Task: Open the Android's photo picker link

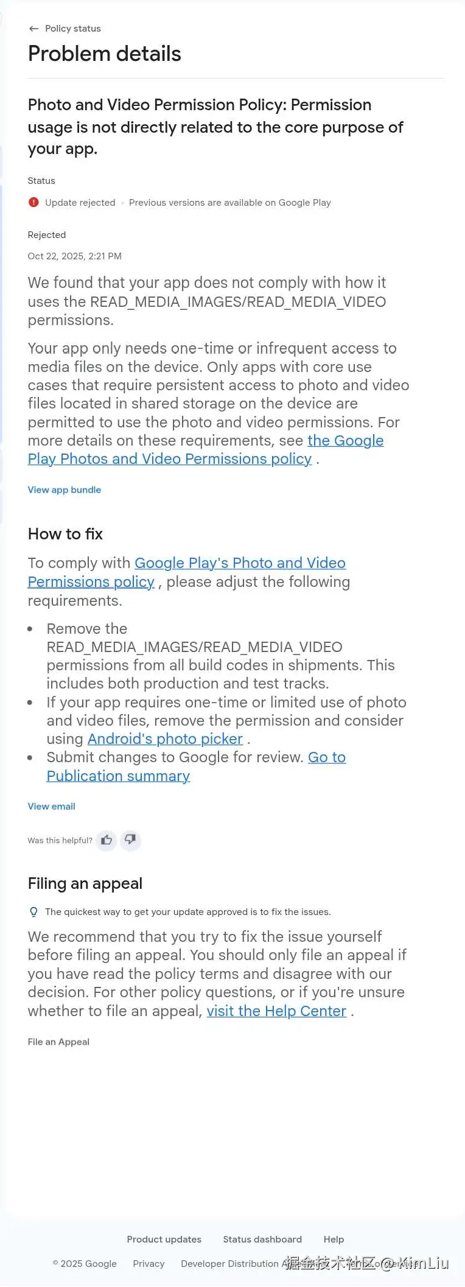Action: tap(165, 739)
